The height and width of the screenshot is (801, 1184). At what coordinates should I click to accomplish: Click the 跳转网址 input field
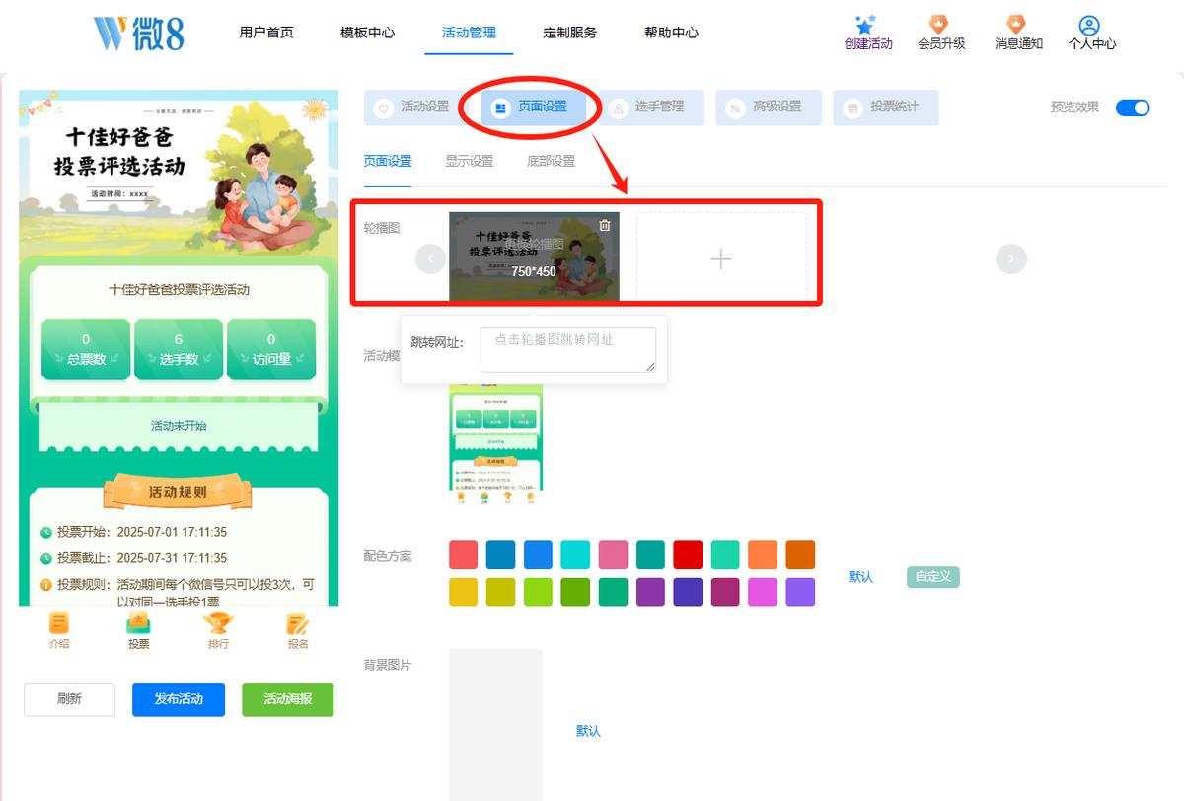(568, 349)
